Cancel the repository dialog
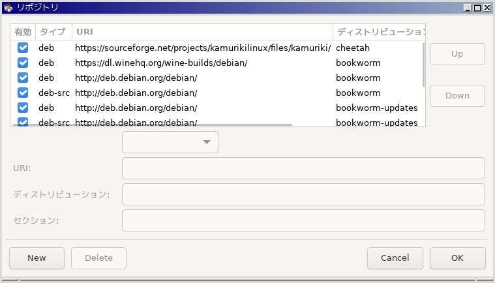The height and width of the screenshot is (283, 495). [395, 258]
